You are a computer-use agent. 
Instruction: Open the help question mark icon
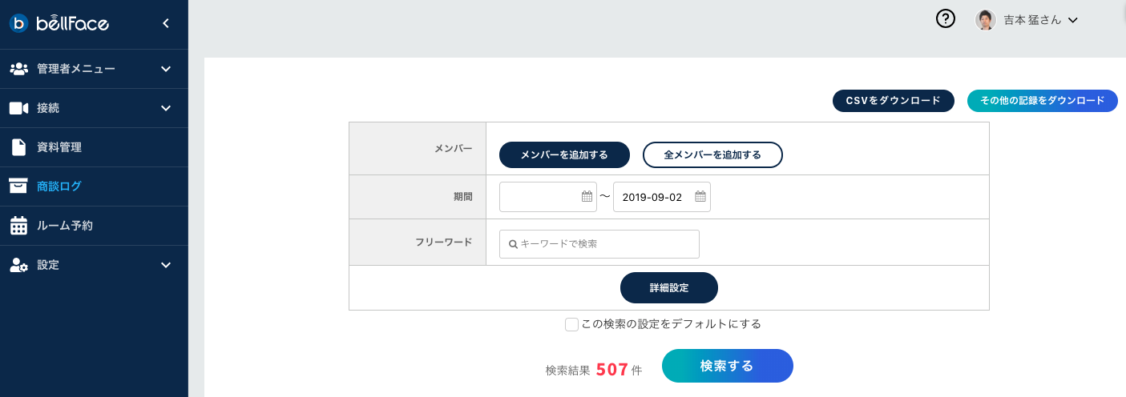[x=946, y=19]
